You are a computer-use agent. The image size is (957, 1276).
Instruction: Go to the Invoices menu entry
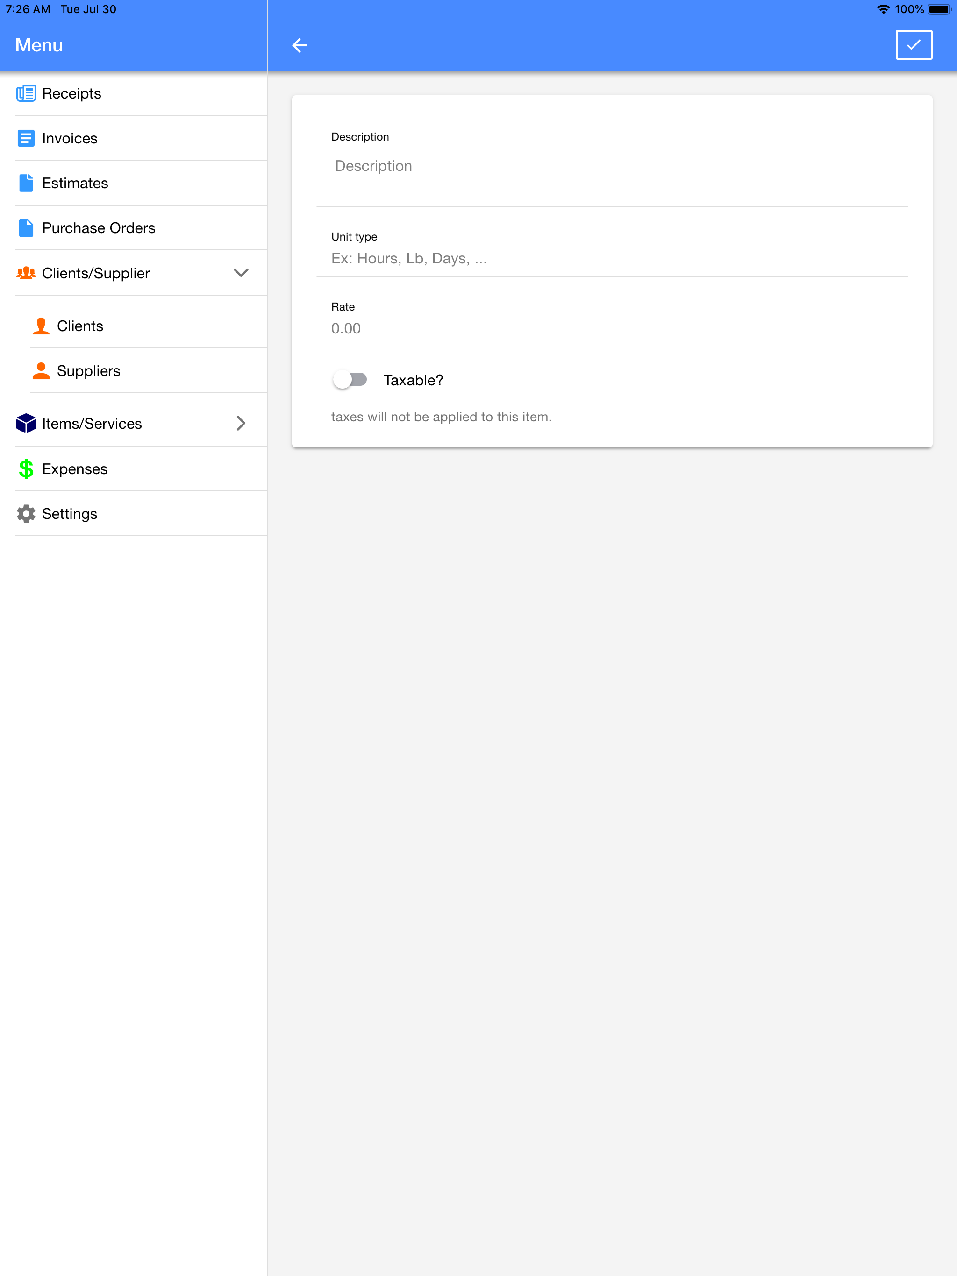pos(70,138)
